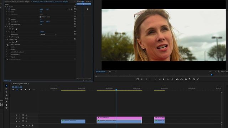Toggle V3 track output eye
The image size is (228, 128).
(26, 115)
